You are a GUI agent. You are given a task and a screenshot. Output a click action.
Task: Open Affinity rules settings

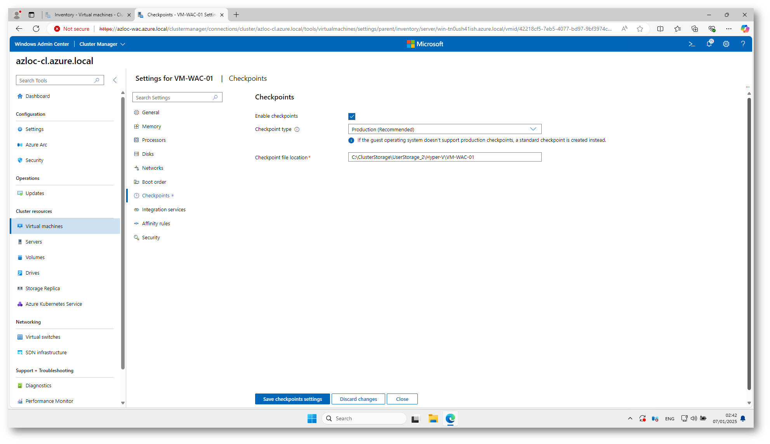point(156,224)
